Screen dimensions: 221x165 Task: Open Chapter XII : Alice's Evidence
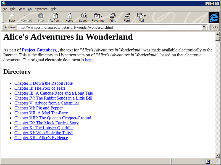(x=41, y=138)
